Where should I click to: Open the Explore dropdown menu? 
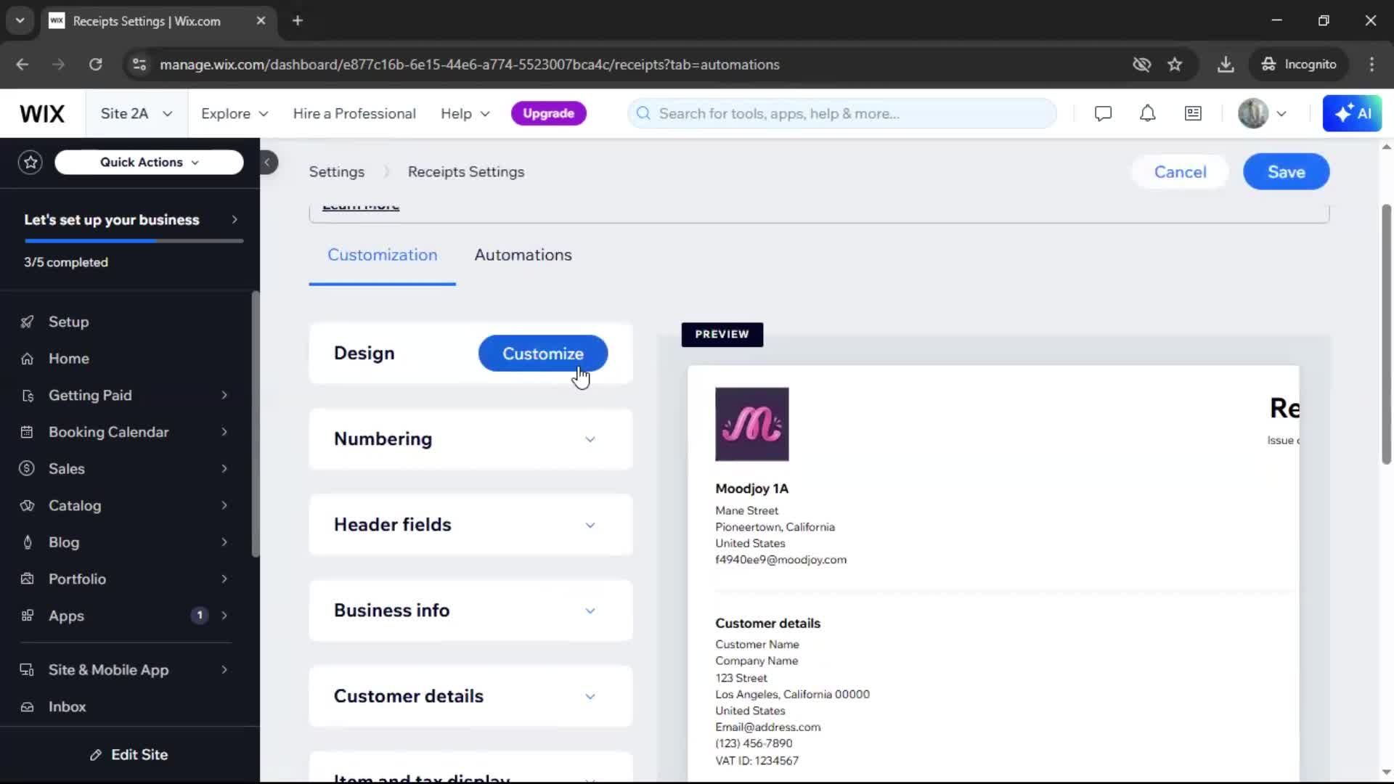[235, 113]
